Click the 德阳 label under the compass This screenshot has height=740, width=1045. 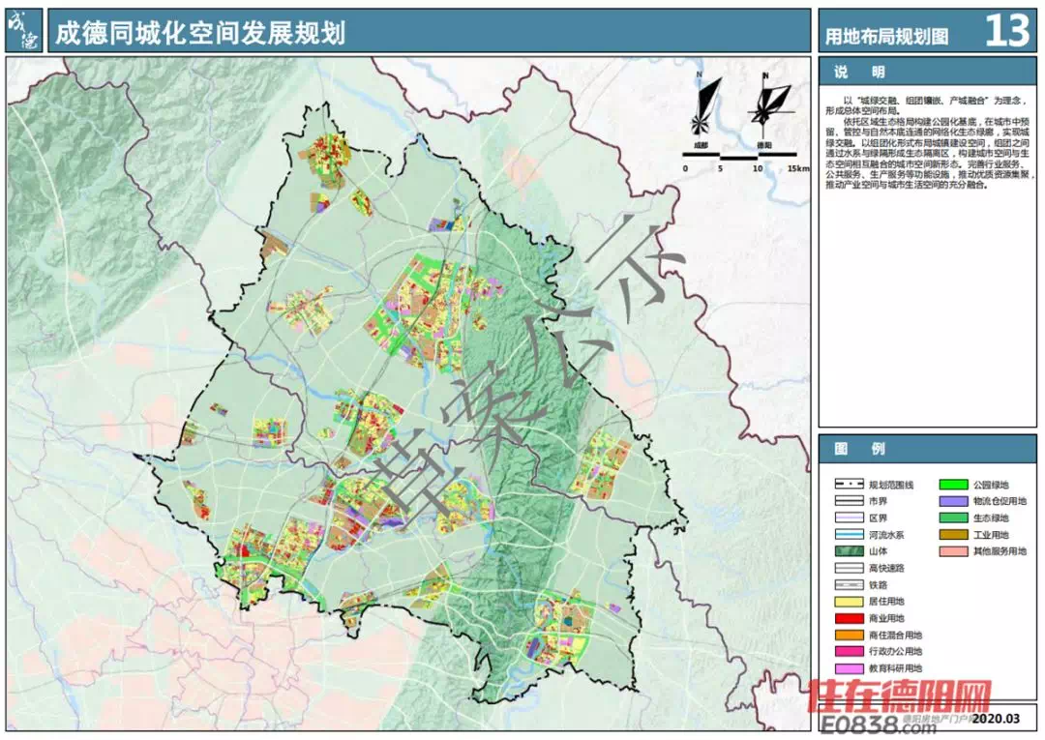pyautogui.click(x=763, y=144)
